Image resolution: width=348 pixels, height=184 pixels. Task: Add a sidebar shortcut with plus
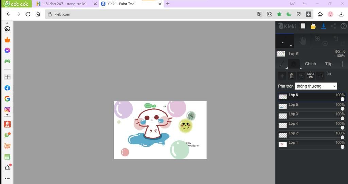click(x=7, y=77)
